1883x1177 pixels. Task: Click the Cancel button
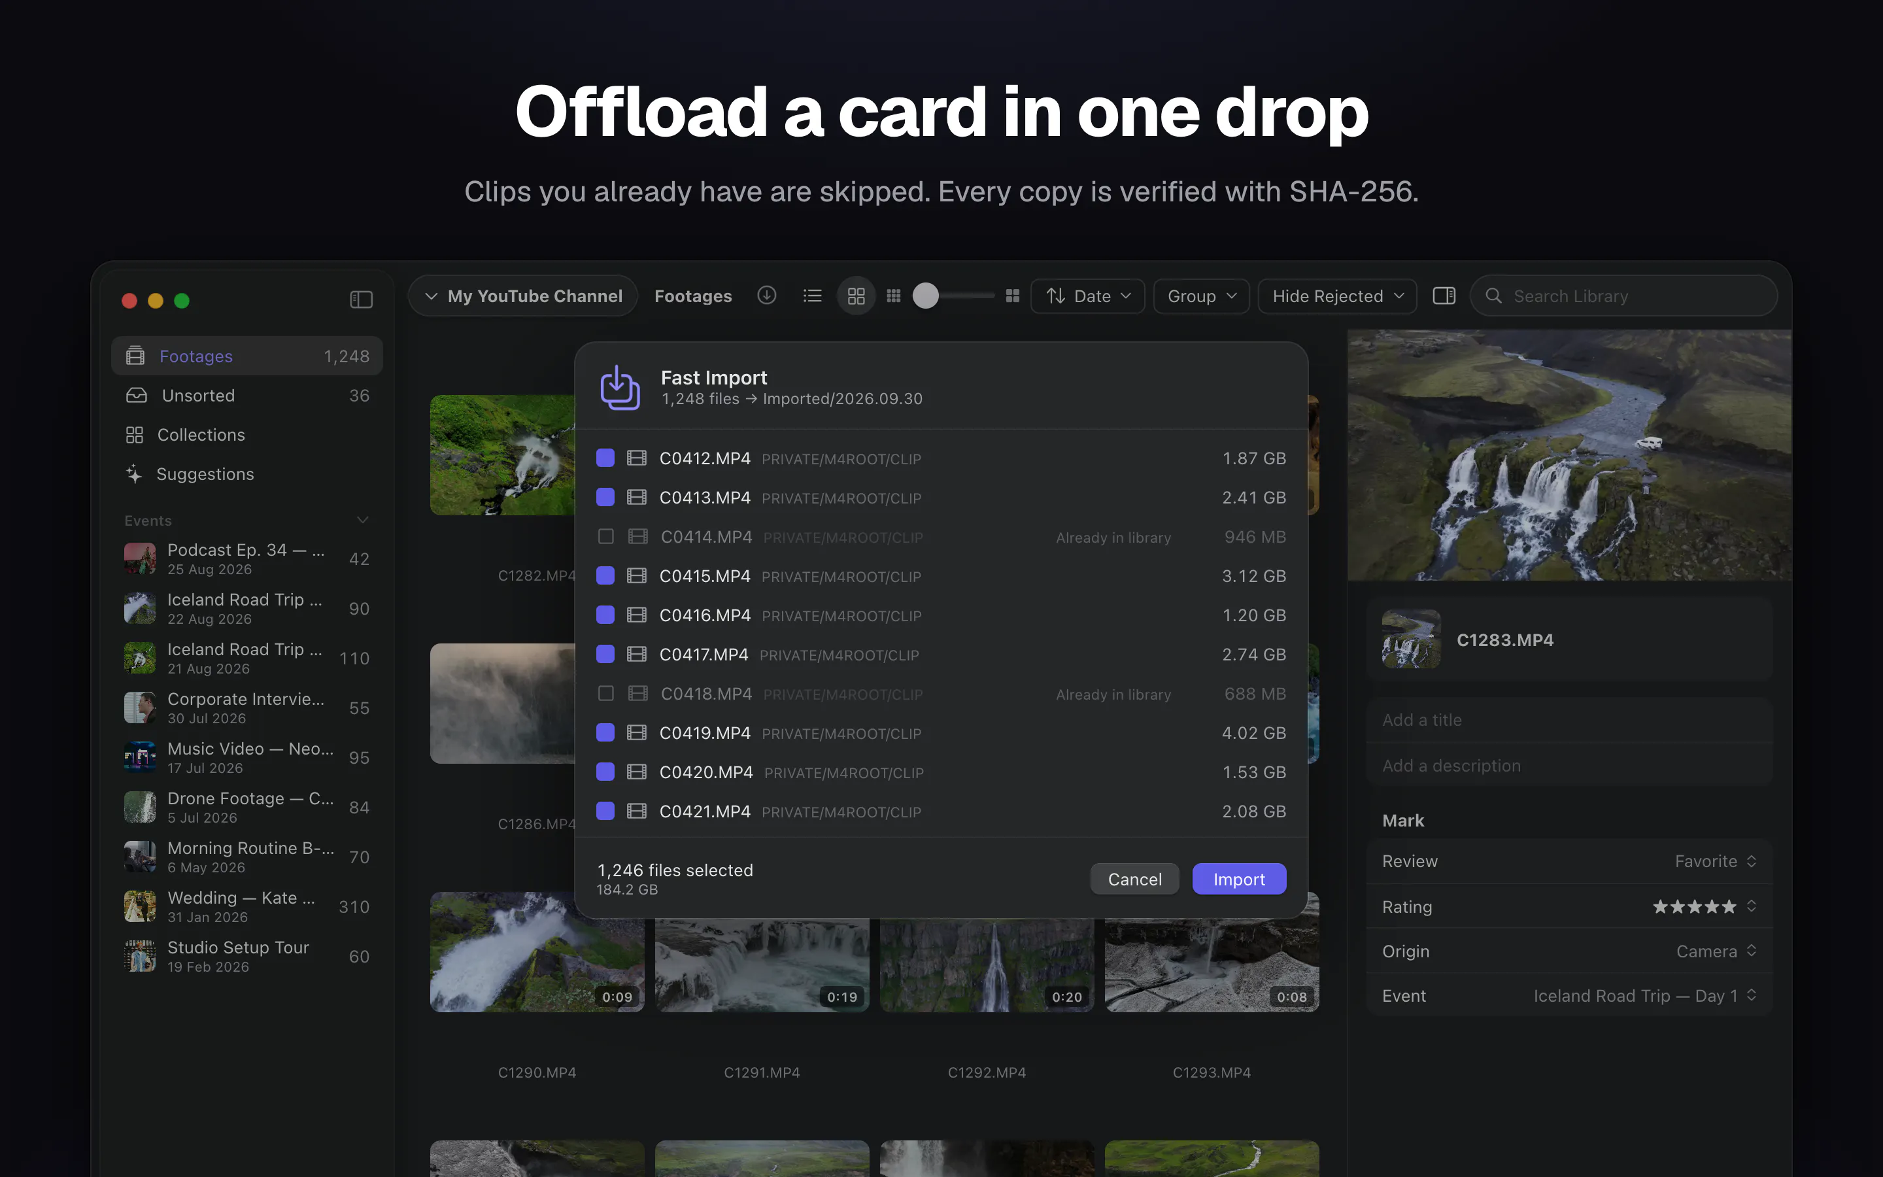(1134, 879)
